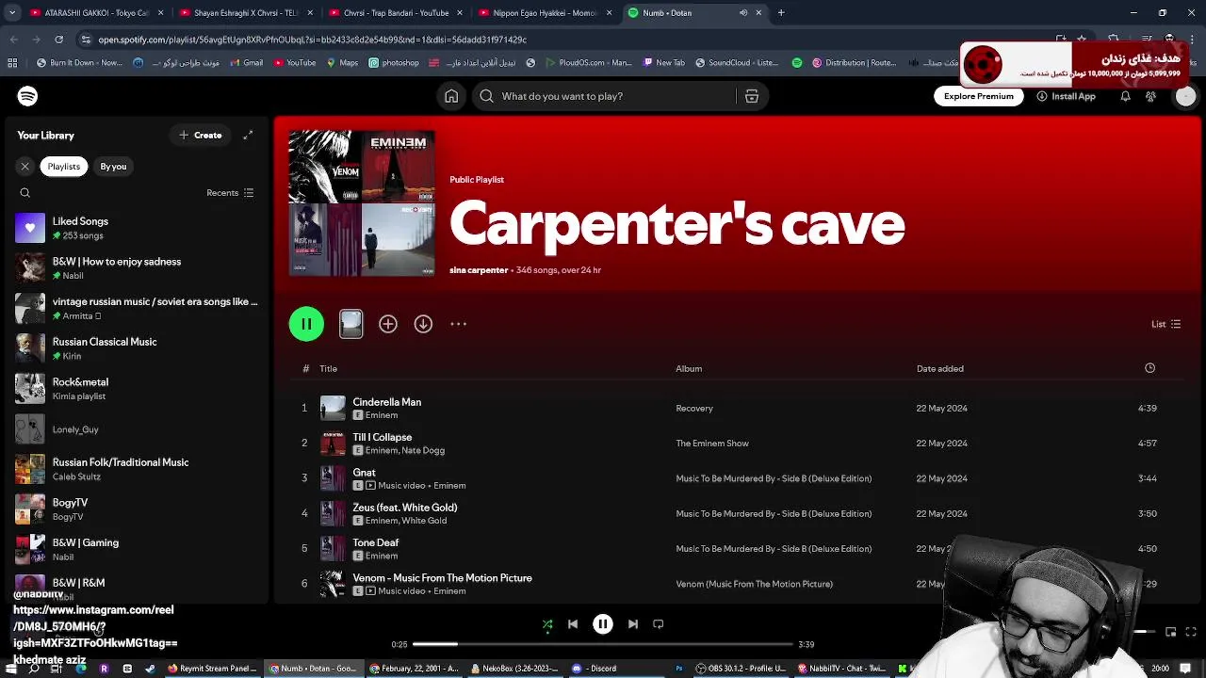Click the Spotify logo
Screen dimensions: 1206x678
click(27, 96)
